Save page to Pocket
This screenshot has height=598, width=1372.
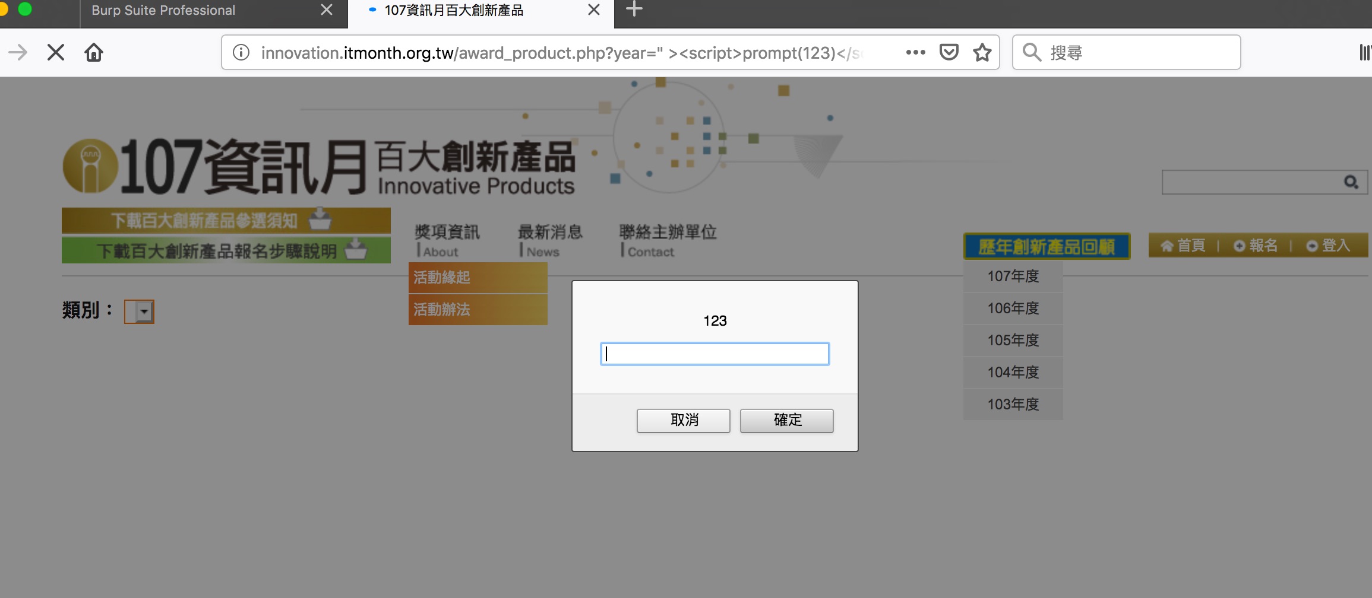click(x=949, y=53)
